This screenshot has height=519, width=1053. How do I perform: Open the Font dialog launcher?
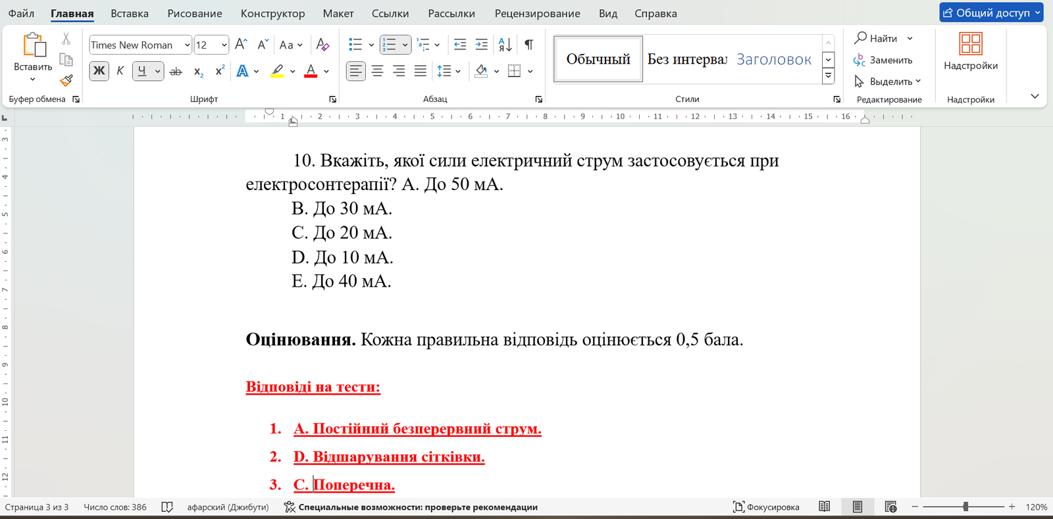coord(332,99)
